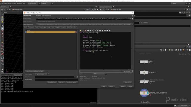The image size is (191, 107).
Task: Click the Save as File button
Action: click(x=128, y=82)
